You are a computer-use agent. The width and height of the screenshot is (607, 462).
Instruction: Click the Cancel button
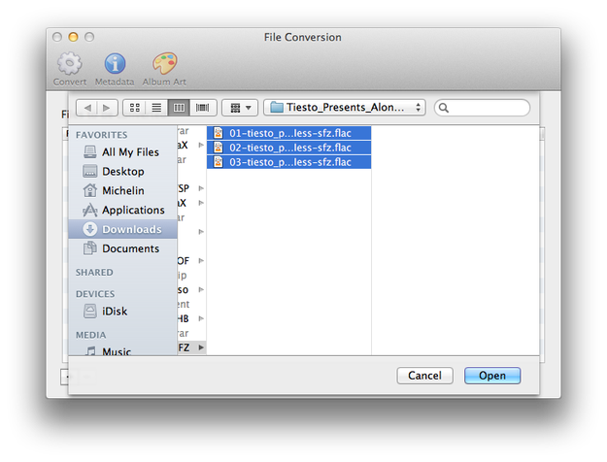coord(424,376)
